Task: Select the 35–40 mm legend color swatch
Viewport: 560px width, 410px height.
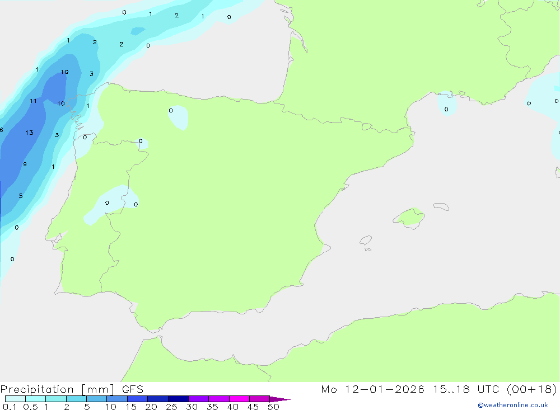Action: point(219,399)
